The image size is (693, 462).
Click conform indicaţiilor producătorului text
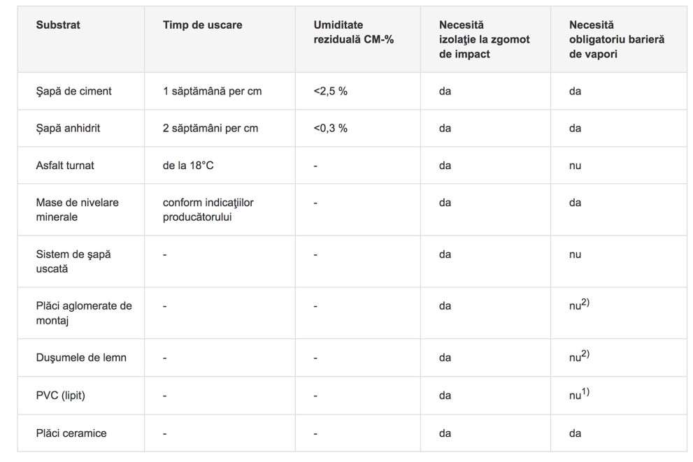[x=208, y=210]
